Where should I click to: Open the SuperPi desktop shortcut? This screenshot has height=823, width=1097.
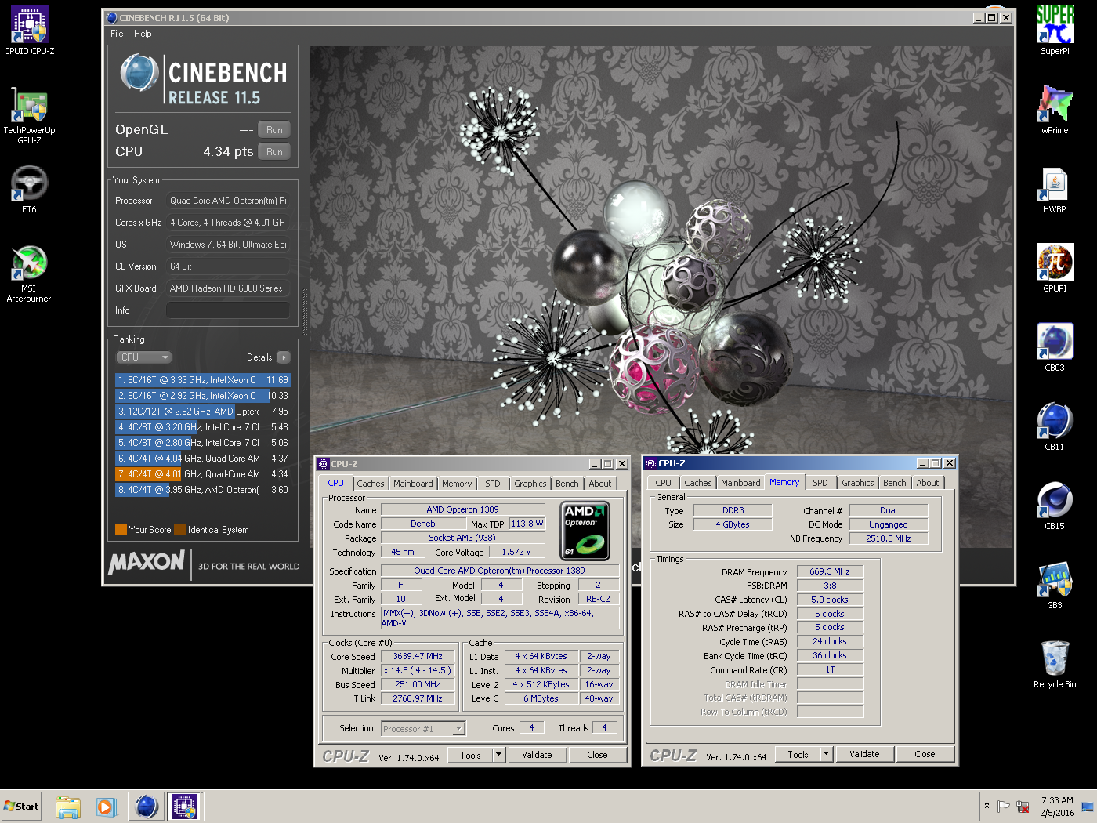pos(1055,31)
